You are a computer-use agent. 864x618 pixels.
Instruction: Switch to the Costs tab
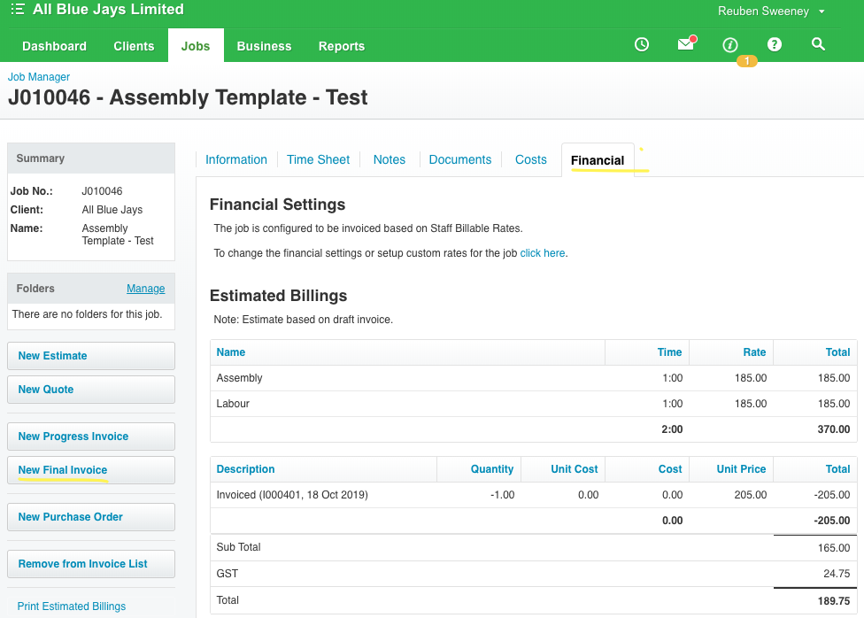click(530, 160)
